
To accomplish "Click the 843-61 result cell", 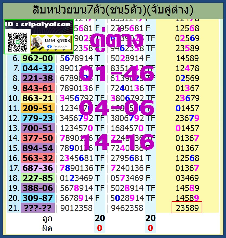I will coord(38,88).
